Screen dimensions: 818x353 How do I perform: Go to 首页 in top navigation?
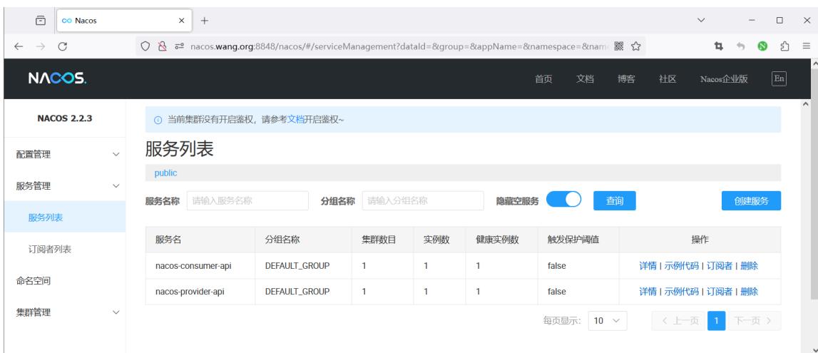(543, 78)
